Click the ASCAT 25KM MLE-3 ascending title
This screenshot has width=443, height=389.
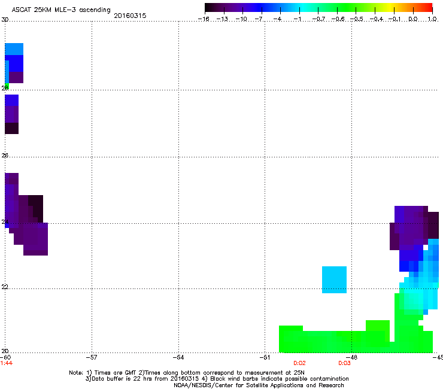point(61,10)
